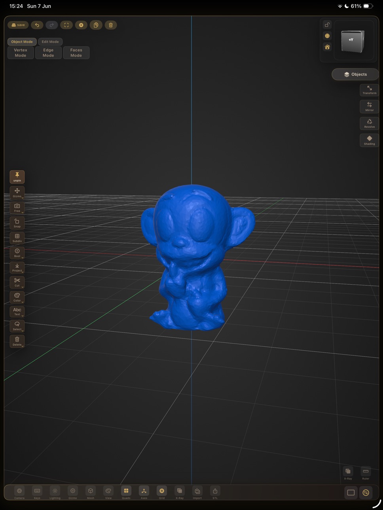
Task: Click the duplicate/copy icon in top toolbar
Action: [96, 25]
